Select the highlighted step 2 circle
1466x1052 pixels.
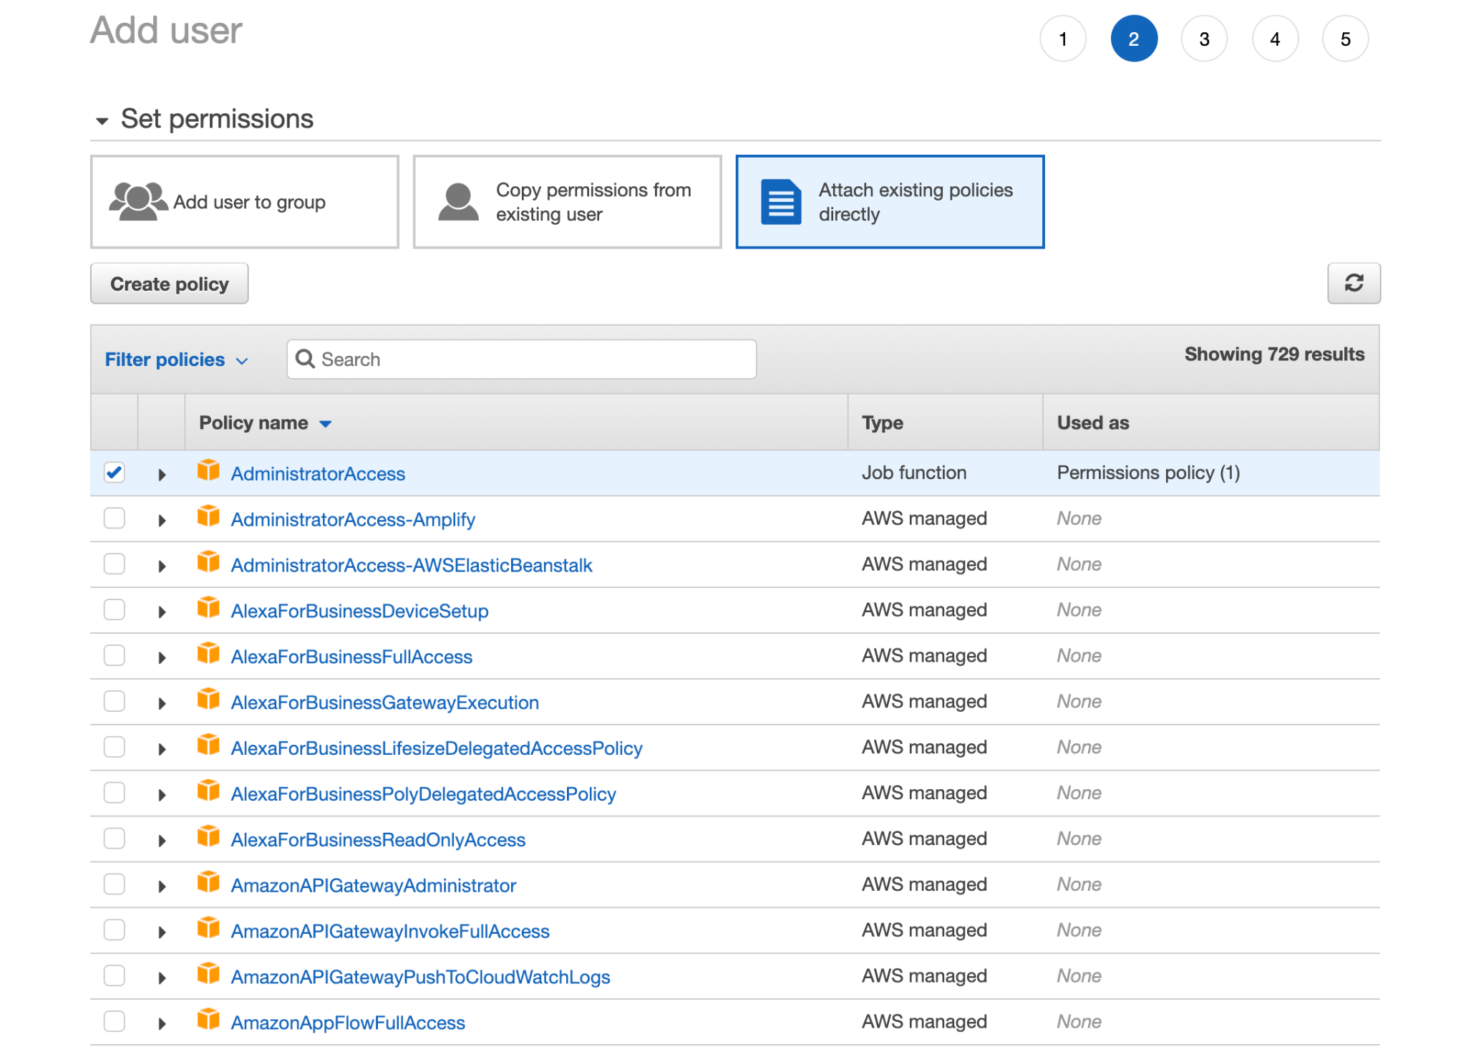[1134, 39]
